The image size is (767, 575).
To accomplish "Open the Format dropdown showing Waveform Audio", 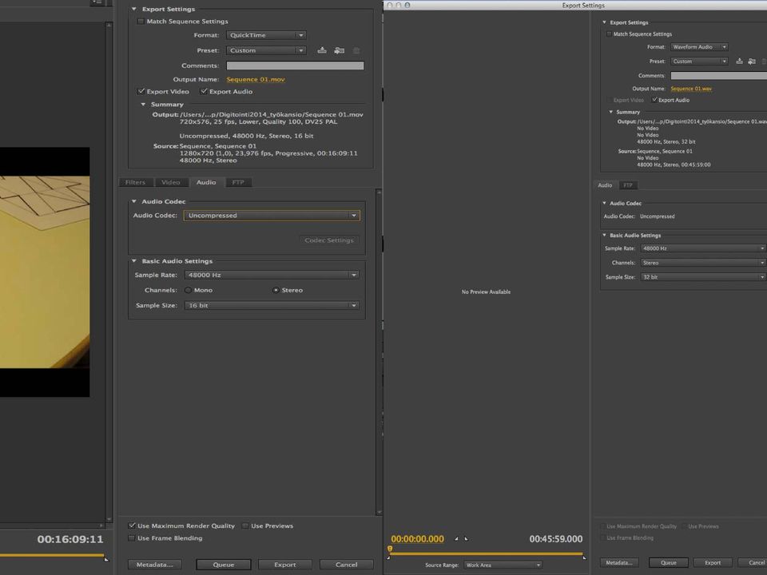I will [699, 47].
